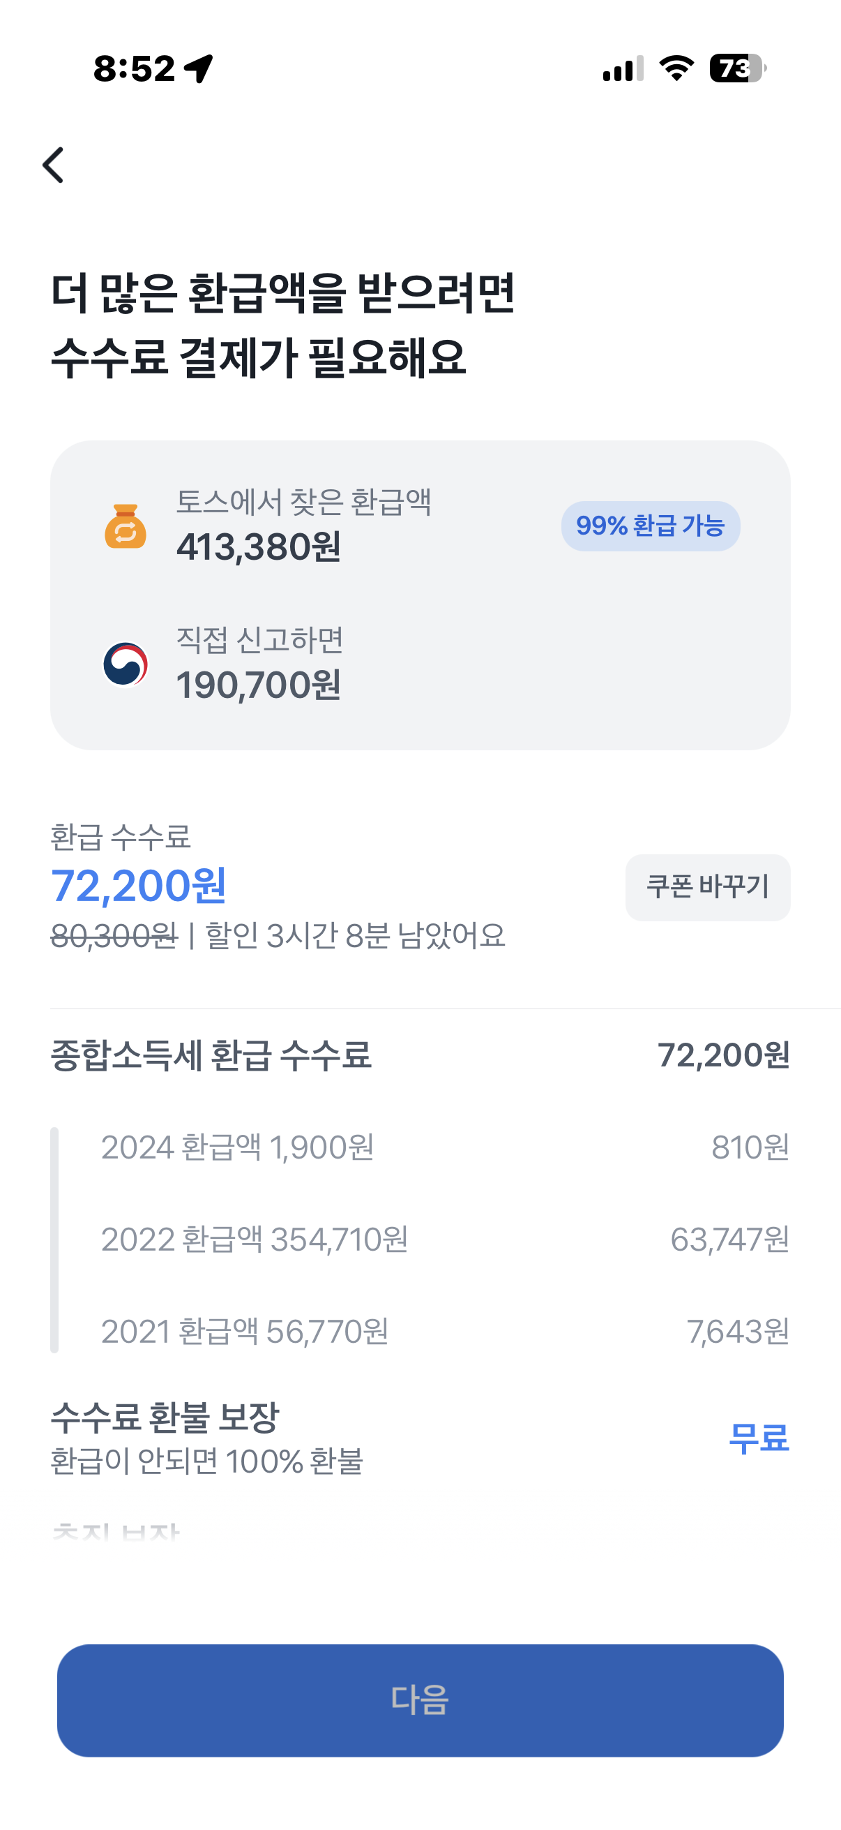Tap the orange money bag icon
The image size is (841, 1830).
(x=126, y=526)
